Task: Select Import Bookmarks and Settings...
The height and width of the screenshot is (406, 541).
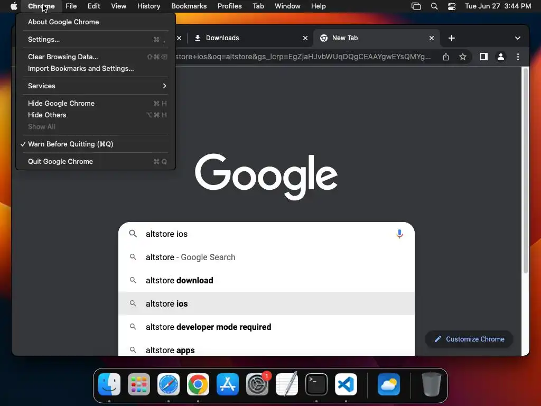Action: pos(96,68)
